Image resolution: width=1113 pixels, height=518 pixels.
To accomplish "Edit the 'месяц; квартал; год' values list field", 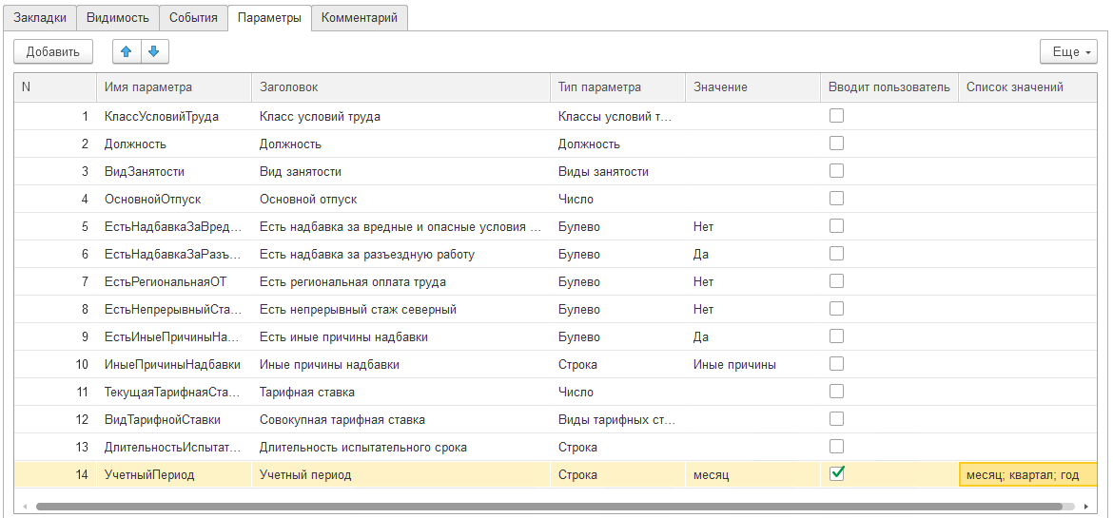I will coord(1028,474).
